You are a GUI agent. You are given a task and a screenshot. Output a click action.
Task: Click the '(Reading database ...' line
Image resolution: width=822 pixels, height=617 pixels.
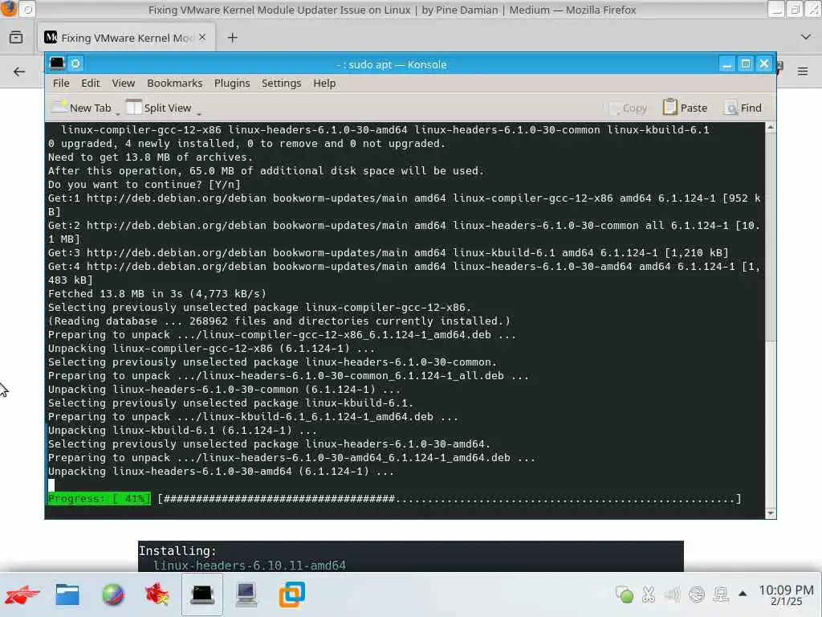tap(279, 321)
